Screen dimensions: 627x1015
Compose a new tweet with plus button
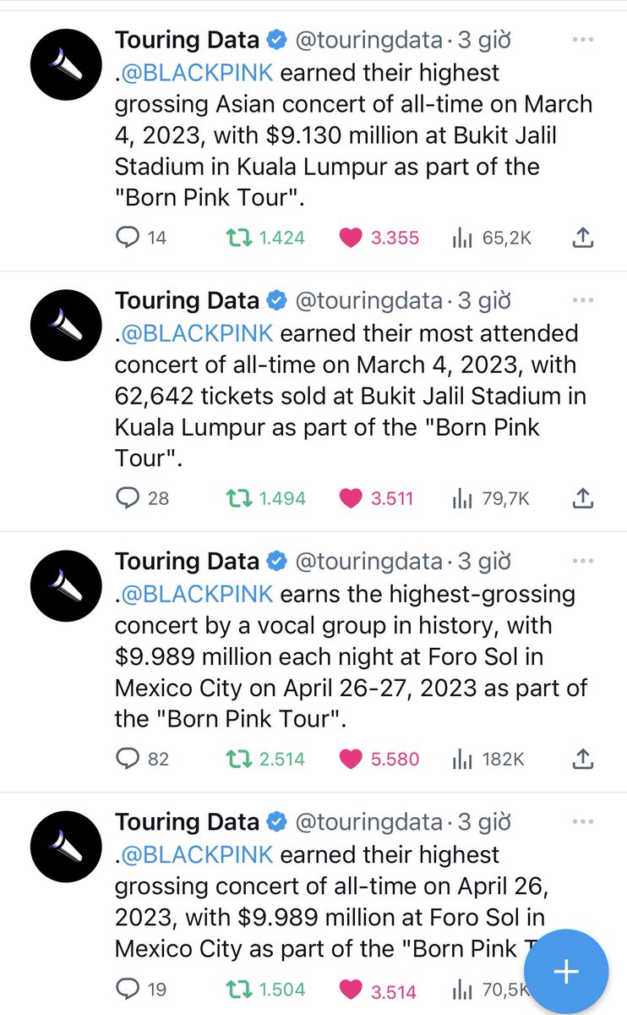(x=565, y=972)
